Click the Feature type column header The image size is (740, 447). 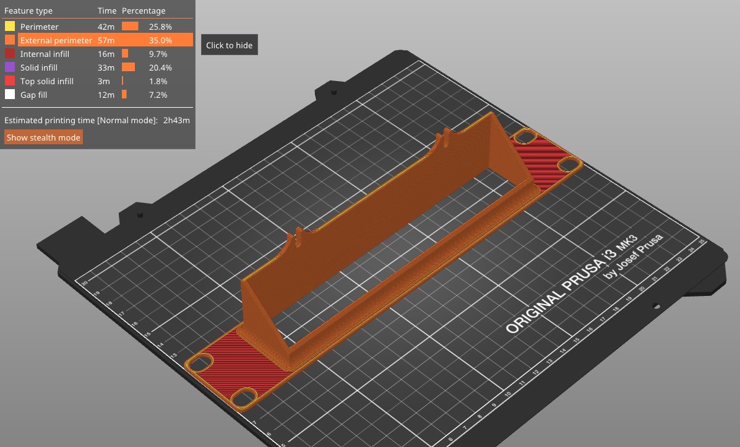coord(28,11)
